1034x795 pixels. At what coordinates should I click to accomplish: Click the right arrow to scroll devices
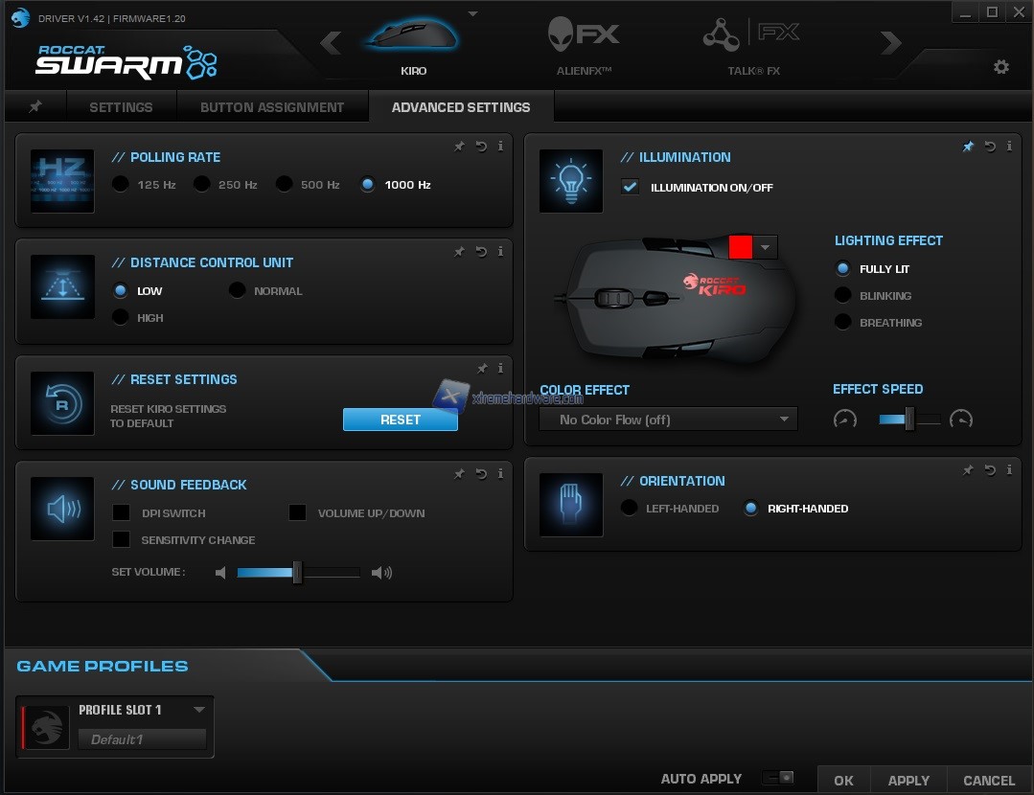point(890,43)
